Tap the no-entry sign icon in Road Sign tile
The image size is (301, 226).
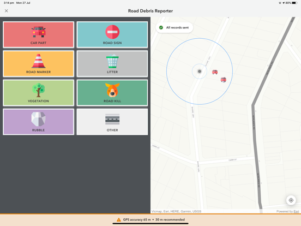point(112,32)
